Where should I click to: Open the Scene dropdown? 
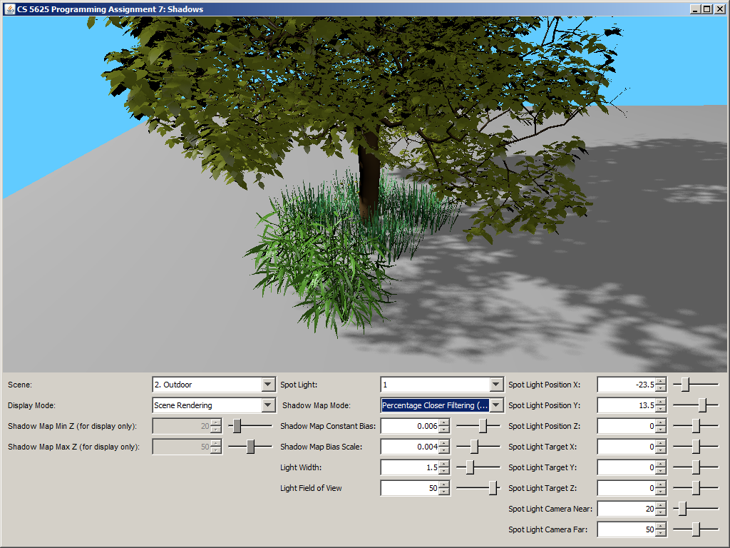pos(268,385)
